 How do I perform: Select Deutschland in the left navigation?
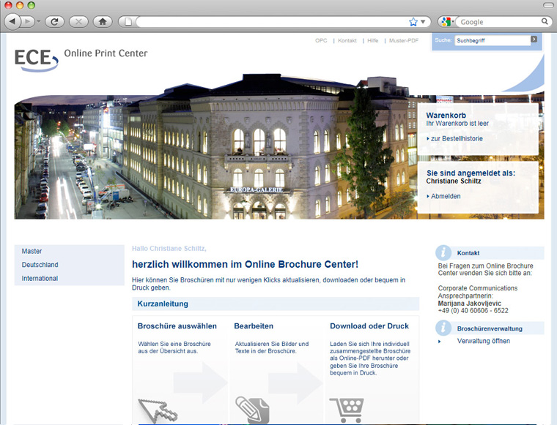40,265
